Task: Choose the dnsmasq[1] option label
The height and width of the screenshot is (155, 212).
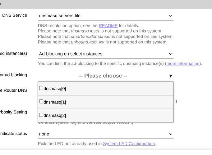Action: [x=55, y=102]
